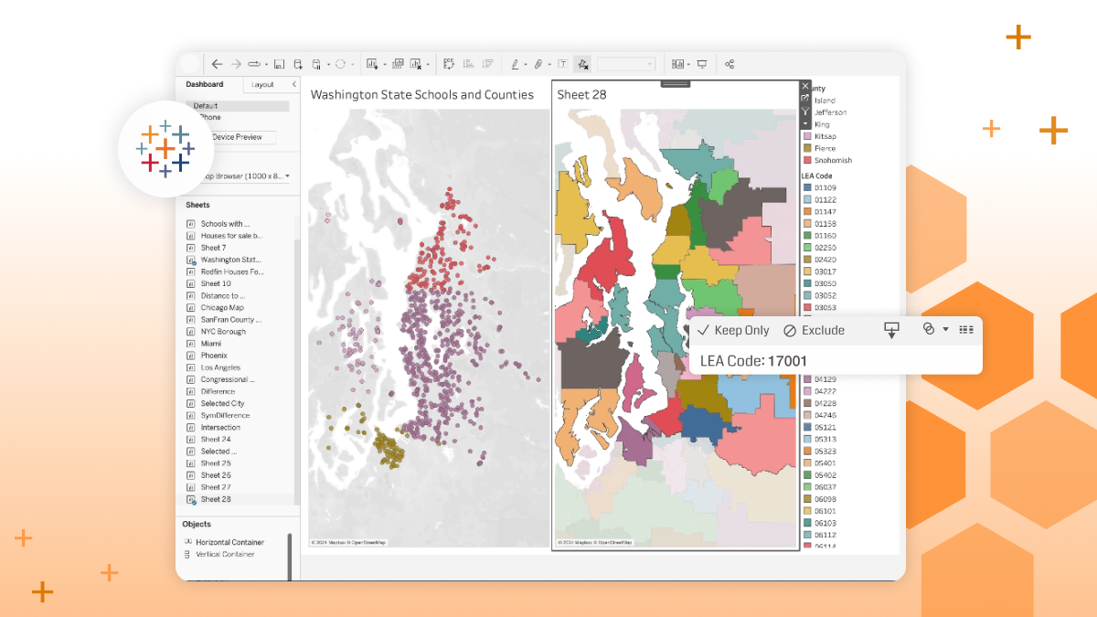Collapse the left Dashboard side pane

[x=293, y=84]
